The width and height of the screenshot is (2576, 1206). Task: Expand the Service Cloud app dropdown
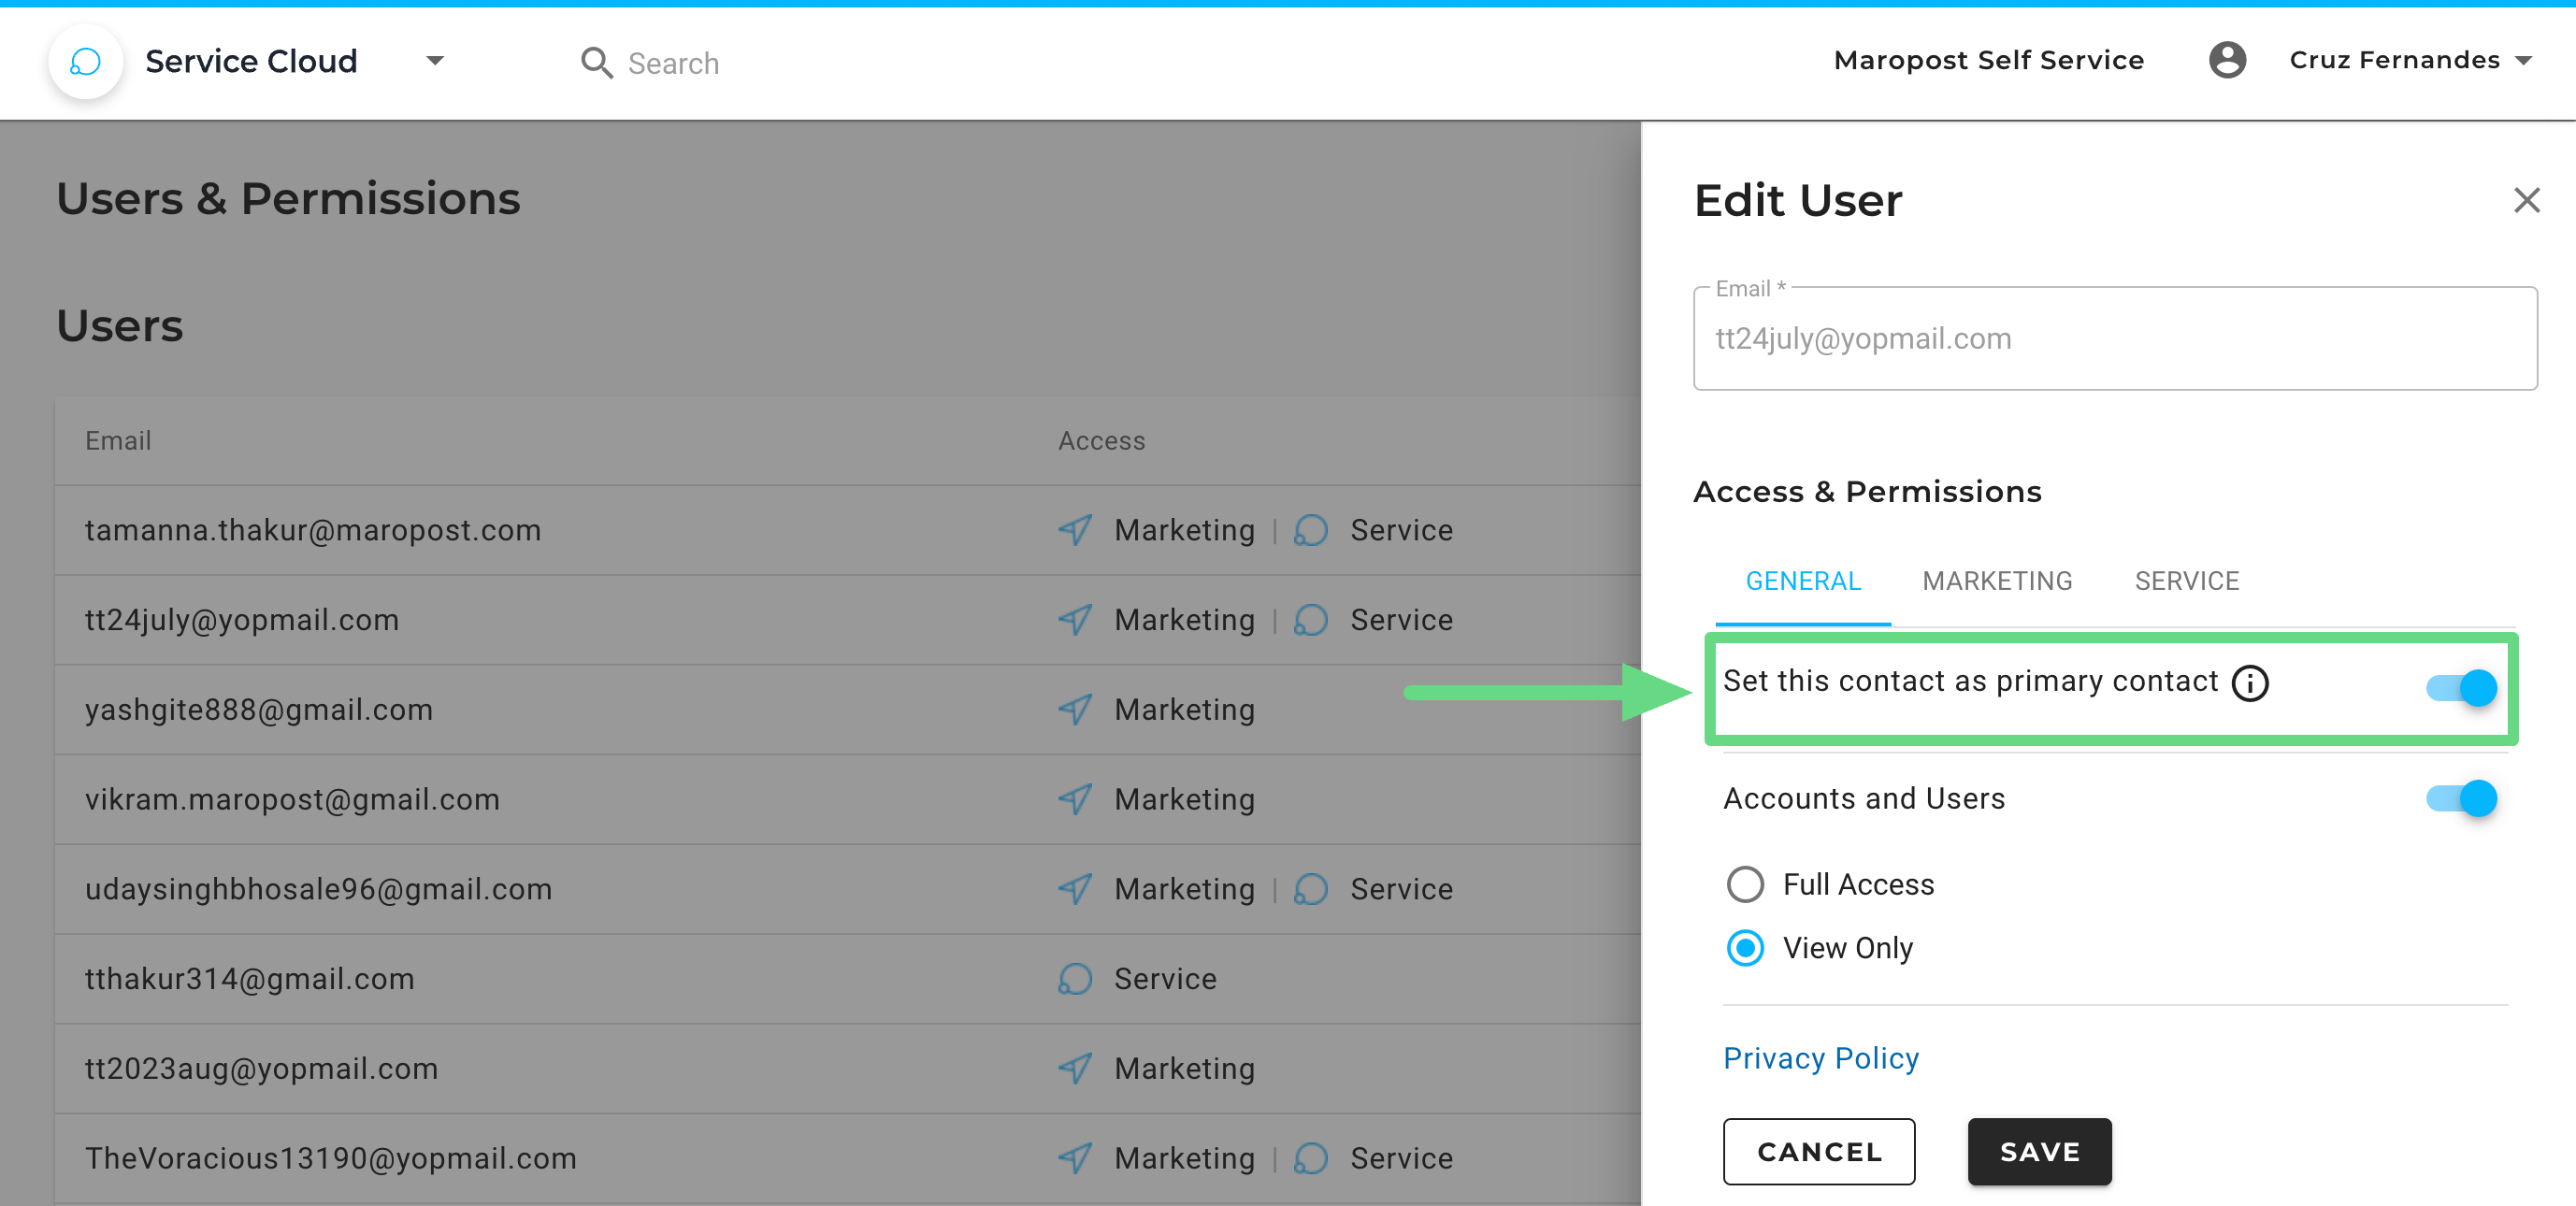point(435,61)
